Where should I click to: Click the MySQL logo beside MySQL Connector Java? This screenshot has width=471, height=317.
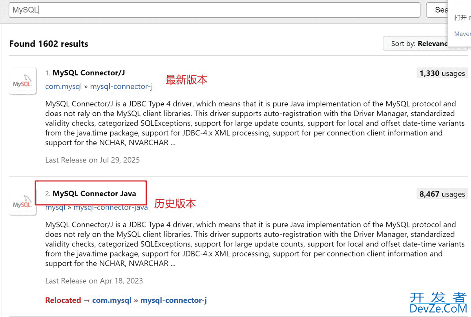pyautogui.click(x=22, y=201)
